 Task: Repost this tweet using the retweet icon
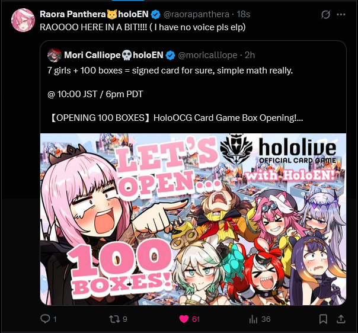coord(114,319)
